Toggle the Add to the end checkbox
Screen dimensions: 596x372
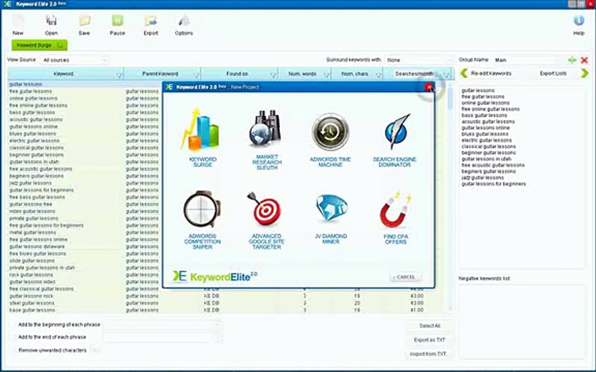point(13,337)
